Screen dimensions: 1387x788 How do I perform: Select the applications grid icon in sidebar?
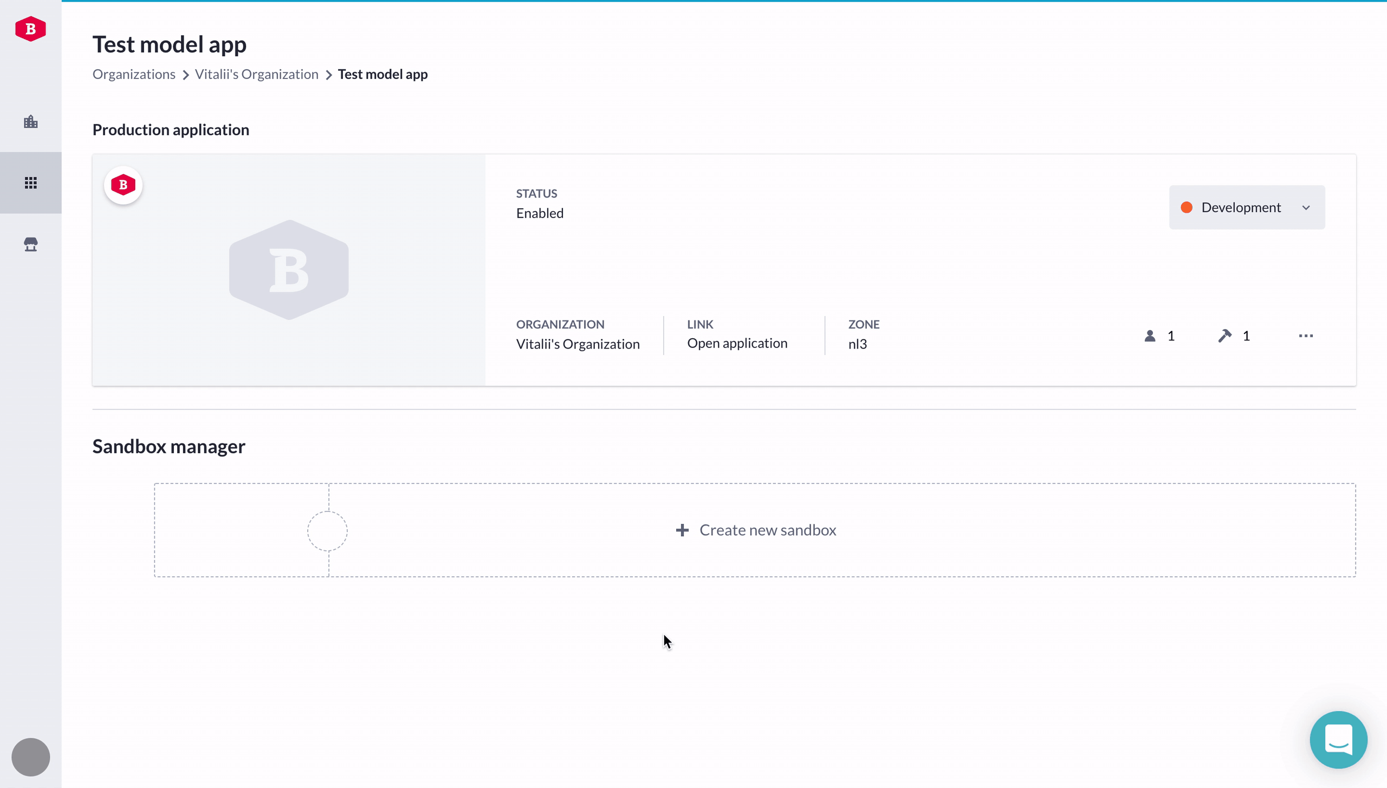(x=31, y=183)
